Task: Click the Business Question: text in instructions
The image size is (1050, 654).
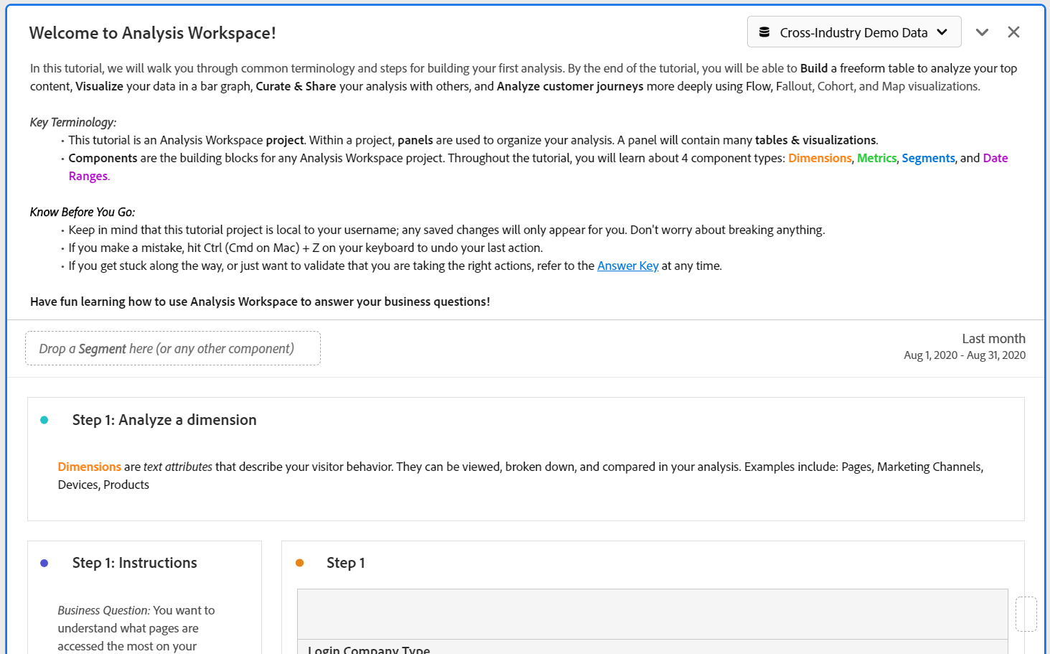Action: tap(103, 610)
